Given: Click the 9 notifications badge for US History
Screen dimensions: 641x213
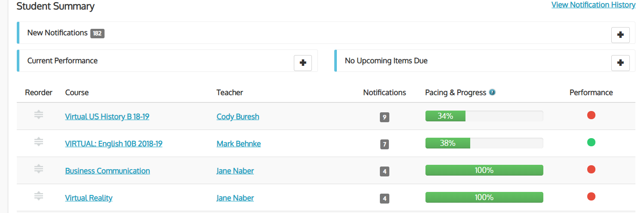Looking at the screenshot, I should pyautogui.click(x=385, y=117).
